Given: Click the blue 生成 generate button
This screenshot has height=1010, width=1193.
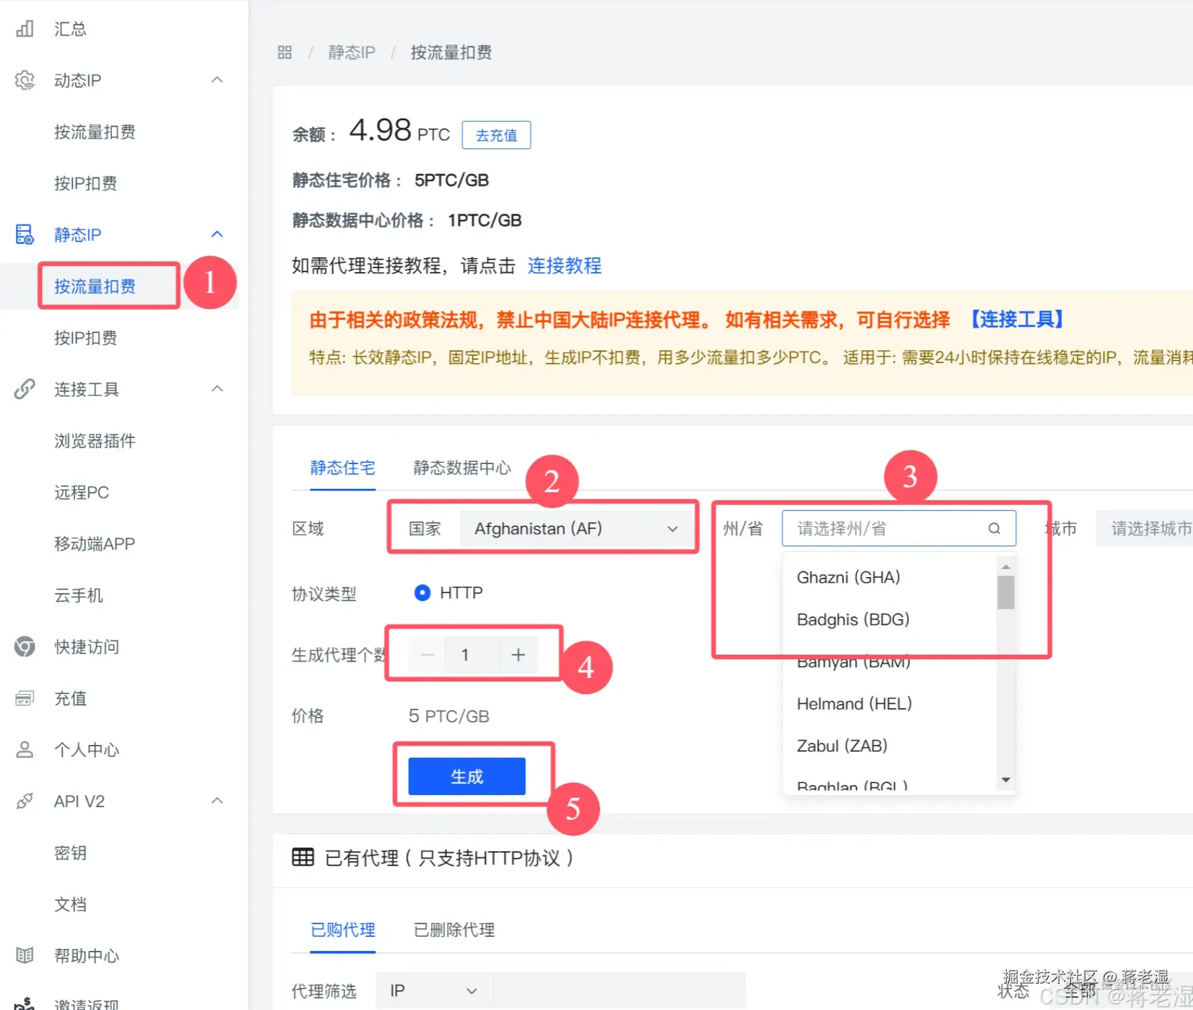Looking at the screenshot, I should [465, 775].
